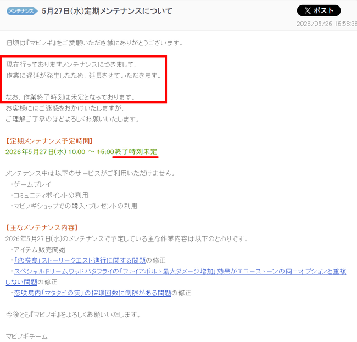Click the X ポスト share button
This screenshot has height=342, width=357.
pyautogui.click(x=319, y=10)
